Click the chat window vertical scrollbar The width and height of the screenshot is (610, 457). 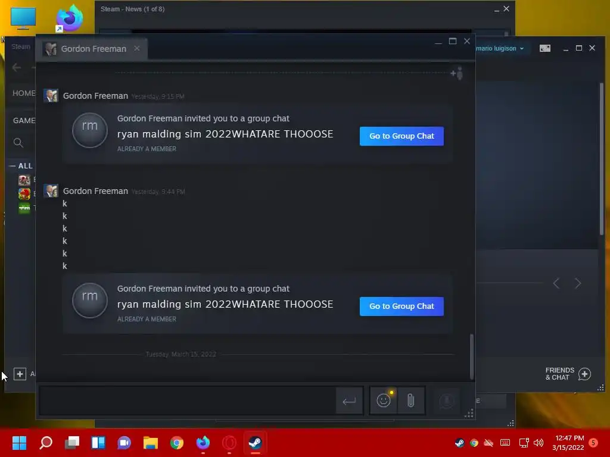(472, 356)
